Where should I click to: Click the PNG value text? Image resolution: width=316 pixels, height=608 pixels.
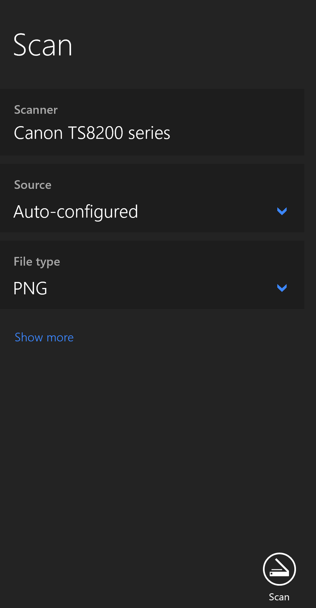[30, 288]
